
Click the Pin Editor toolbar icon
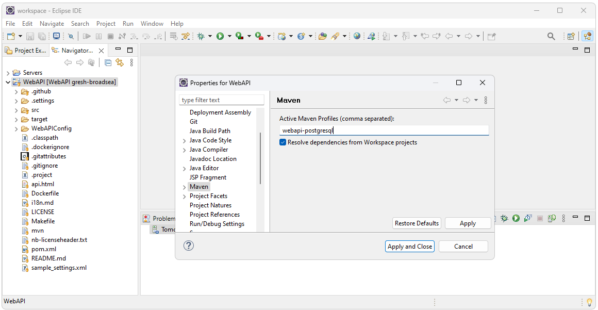(492, 36)
